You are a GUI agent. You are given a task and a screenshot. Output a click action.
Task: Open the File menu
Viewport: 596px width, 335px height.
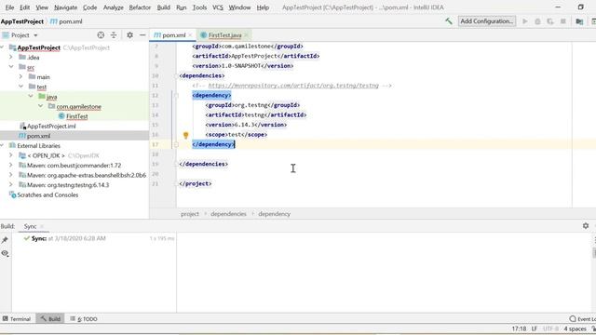click(9, 7)
